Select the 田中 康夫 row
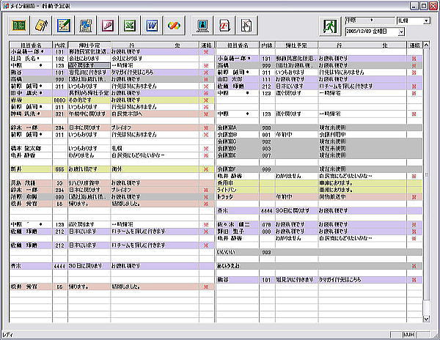Viewport: 440px width, 340px height. coord(111,93)
